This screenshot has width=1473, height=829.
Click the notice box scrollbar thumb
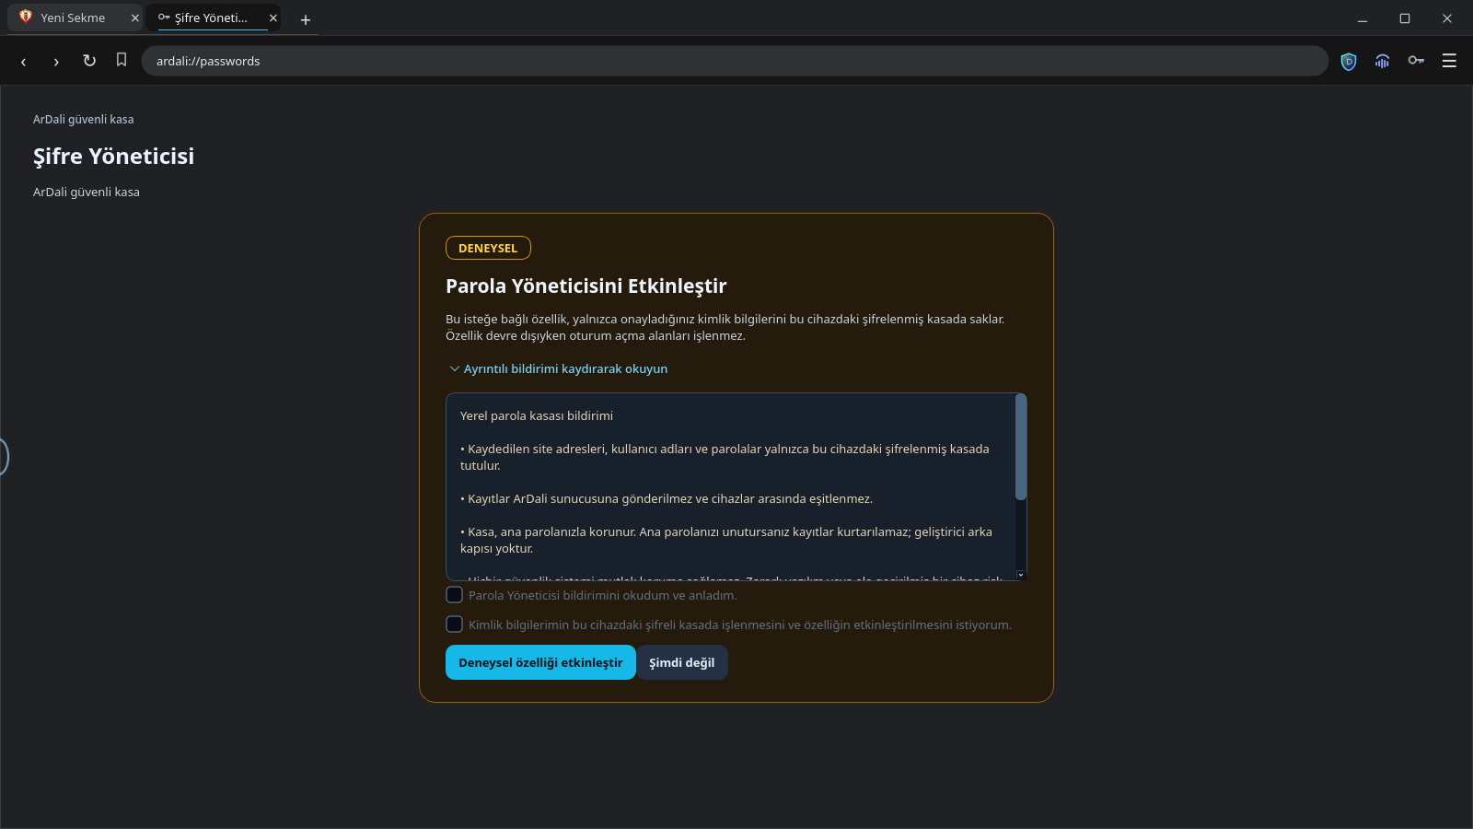[1020, 448]
